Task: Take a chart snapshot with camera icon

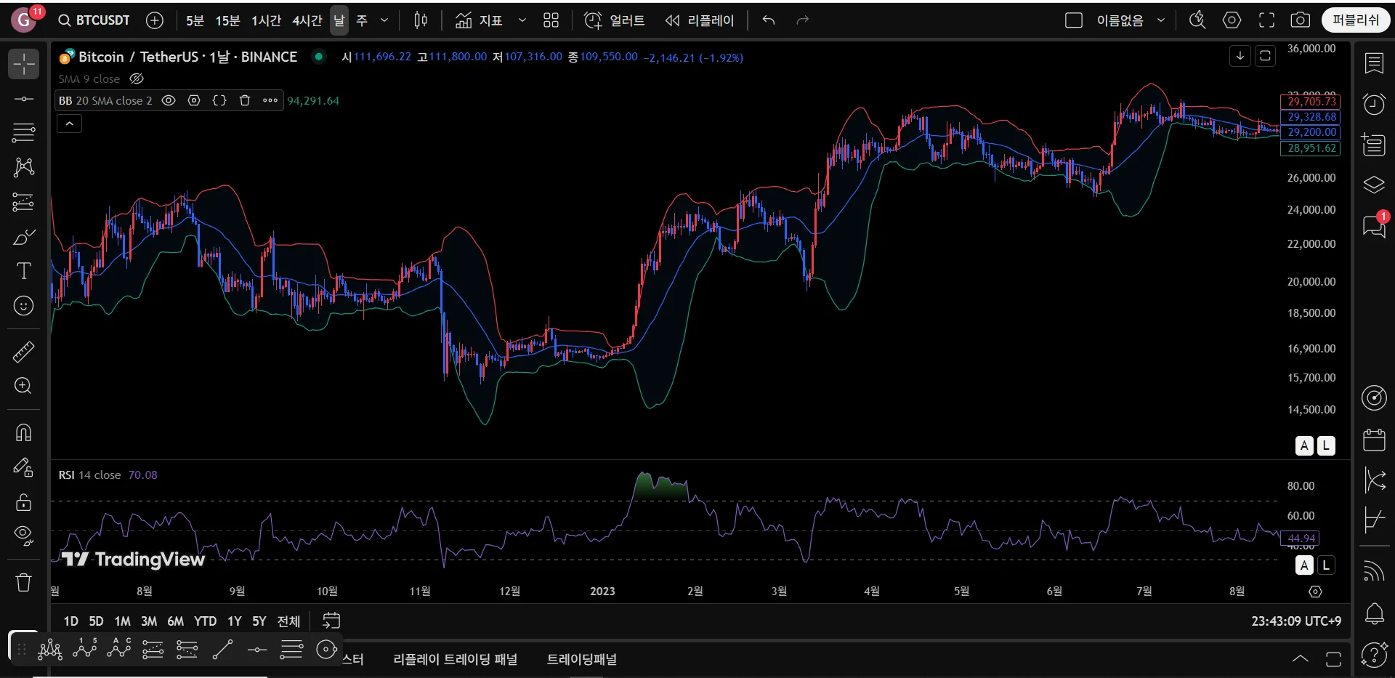Action: (1300, 20)
